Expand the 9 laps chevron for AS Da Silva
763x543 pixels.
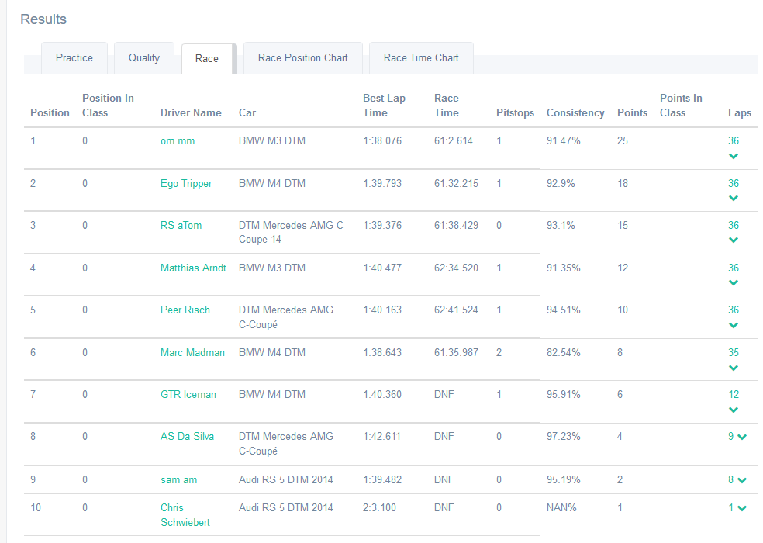[x=742, y=437]
